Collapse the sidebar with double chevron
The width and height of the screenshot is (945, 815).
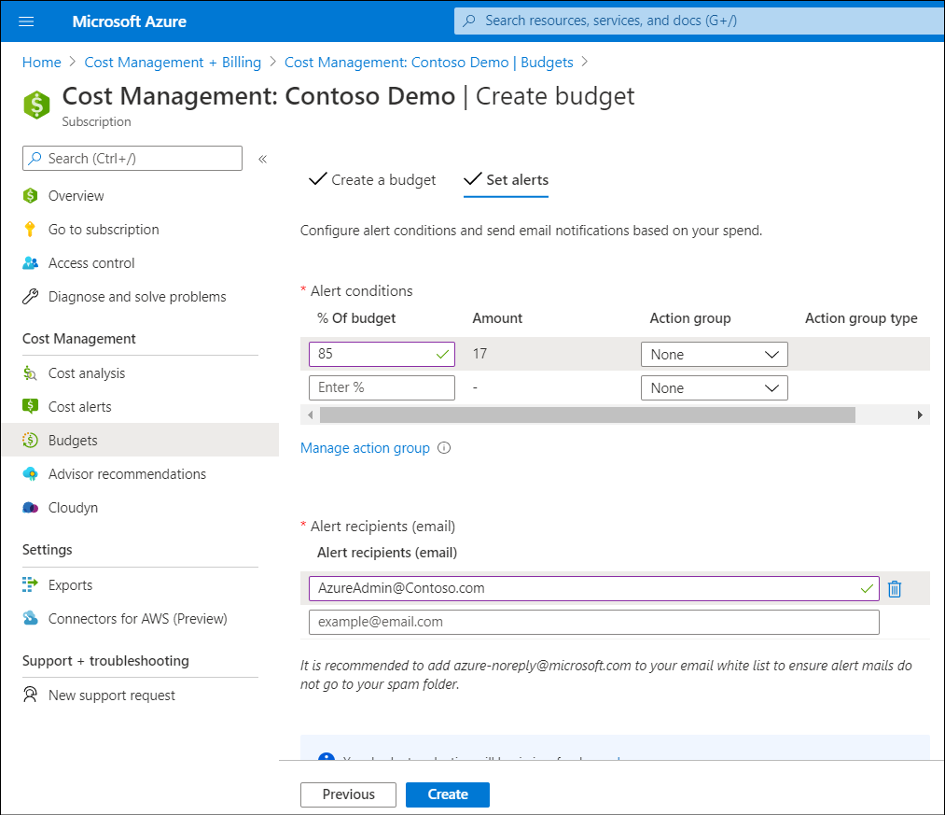(x=262, y=160)
